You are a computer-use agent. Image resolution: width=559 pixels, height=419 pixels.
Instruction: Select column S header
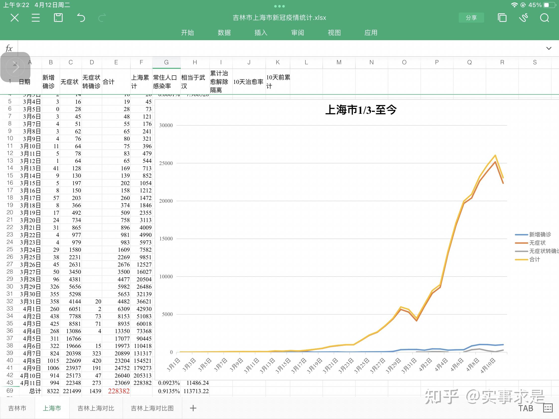[x=535, y=62]
